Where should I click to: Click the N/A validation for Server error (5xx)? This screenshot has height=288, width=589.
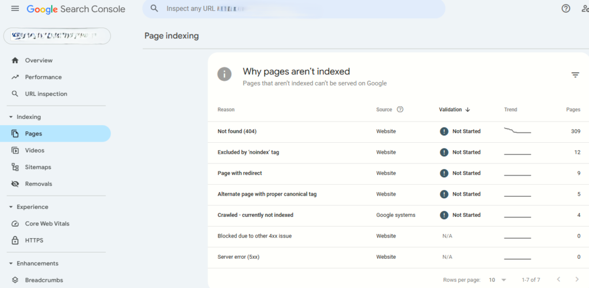[x=448, y=257]
